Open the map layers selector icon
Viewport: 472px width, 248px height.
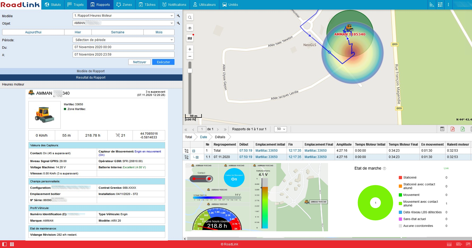coord(190,38)
